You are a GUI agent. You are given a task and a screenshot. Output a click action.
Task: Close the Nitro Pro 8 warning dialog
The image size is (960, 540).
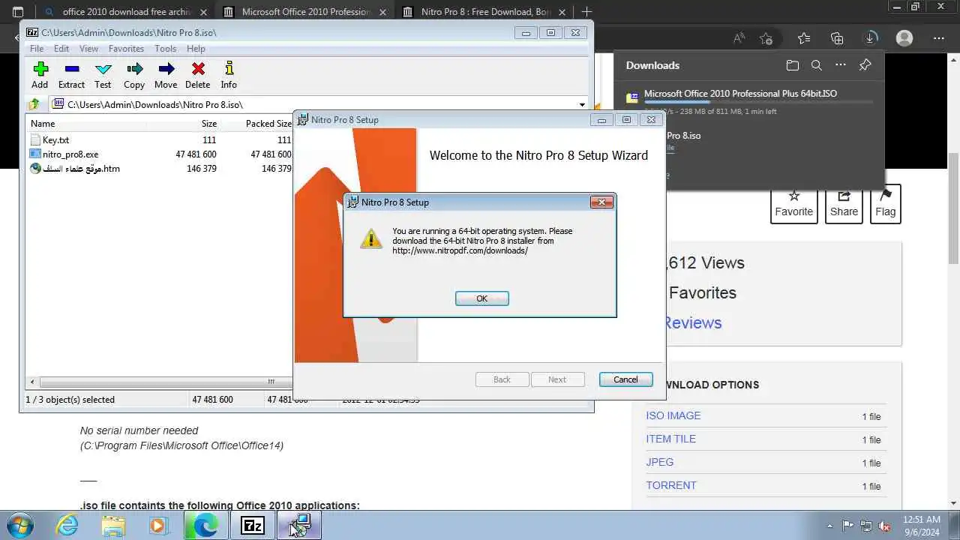pyautogui.click(x=601, y=202)
